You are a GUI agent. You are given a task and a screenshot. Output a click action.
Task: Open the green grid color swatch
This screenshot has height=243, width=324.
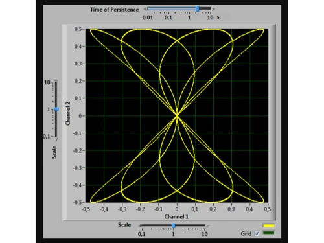(269, 233)
